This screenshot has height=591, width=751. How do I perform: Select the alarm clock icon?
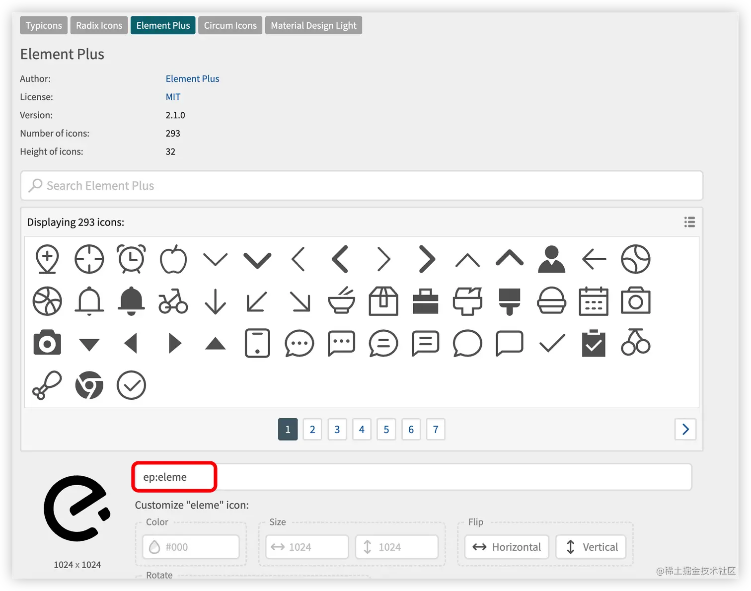coord(131,259)
